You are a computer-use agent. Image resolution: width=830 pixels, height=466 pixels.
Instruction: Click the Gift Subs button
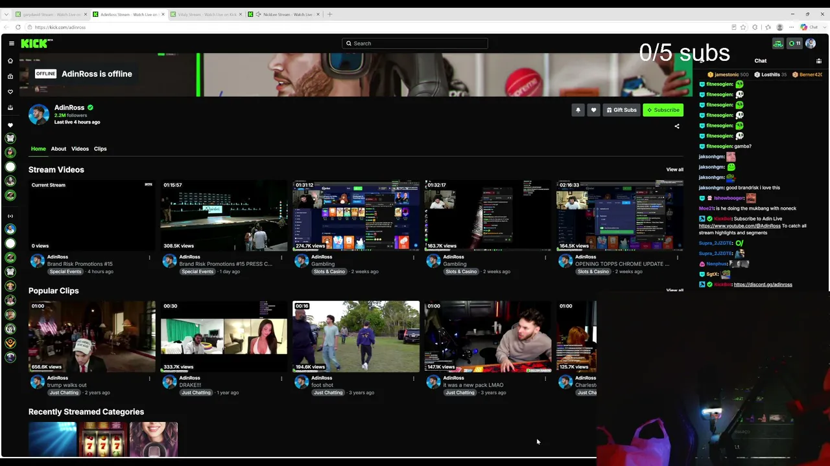(621, 110)
